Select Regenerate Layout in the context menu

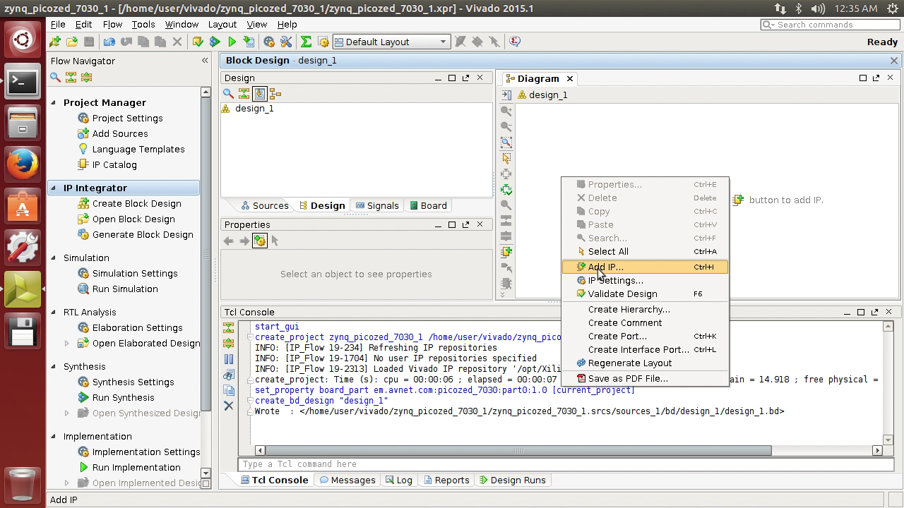click(644, 363)
